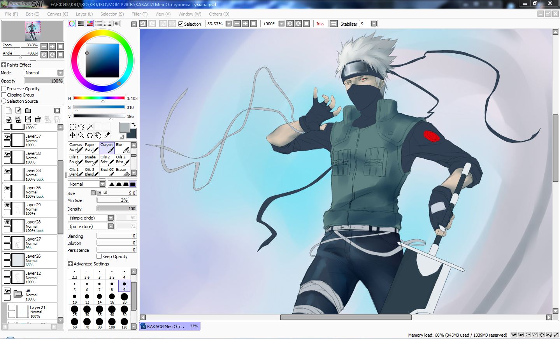The image size is (560, 339).
Task: Click the Hue slider bar
Action: [99, 98]
